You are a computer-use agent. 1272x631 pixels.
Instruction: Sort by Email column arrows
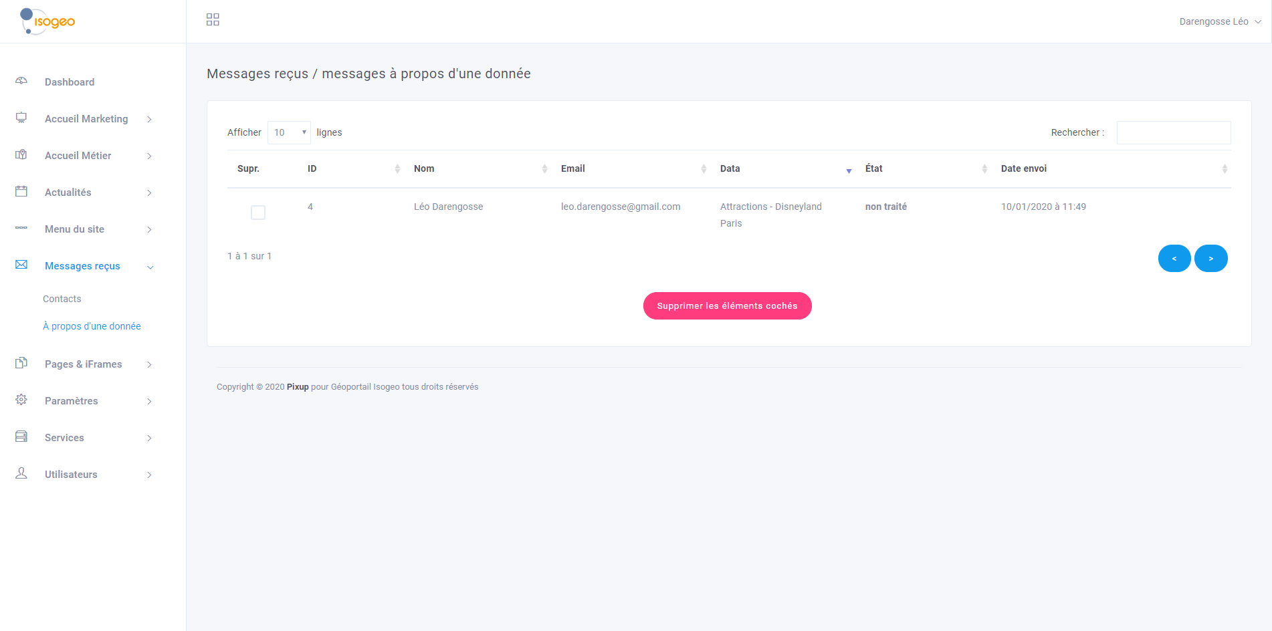704,168
